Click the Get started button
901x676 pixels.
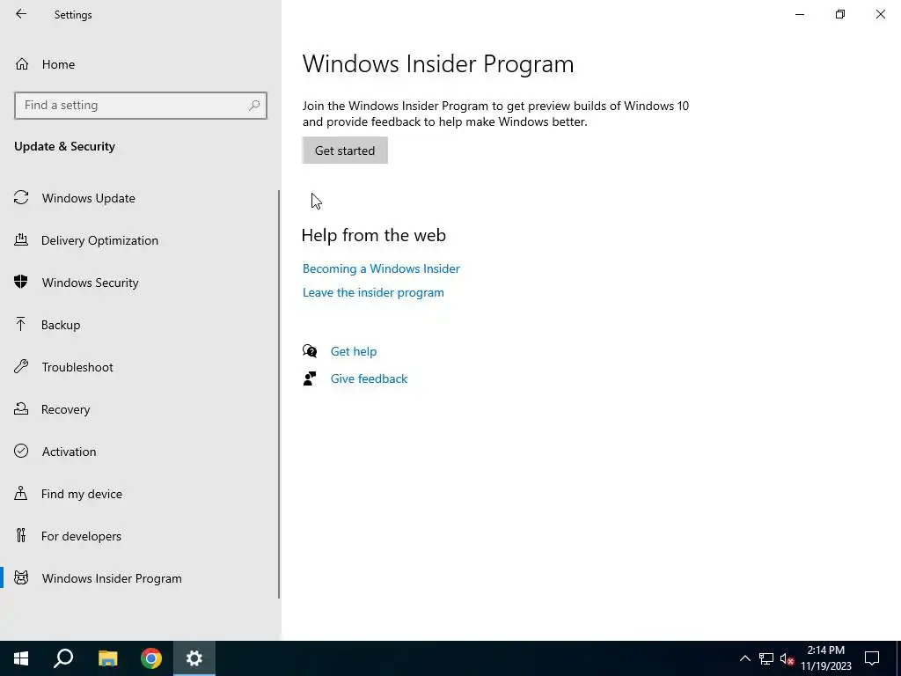point(345,151)
